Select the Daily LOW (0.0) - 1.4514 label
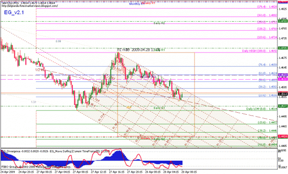 pos(262,109)
